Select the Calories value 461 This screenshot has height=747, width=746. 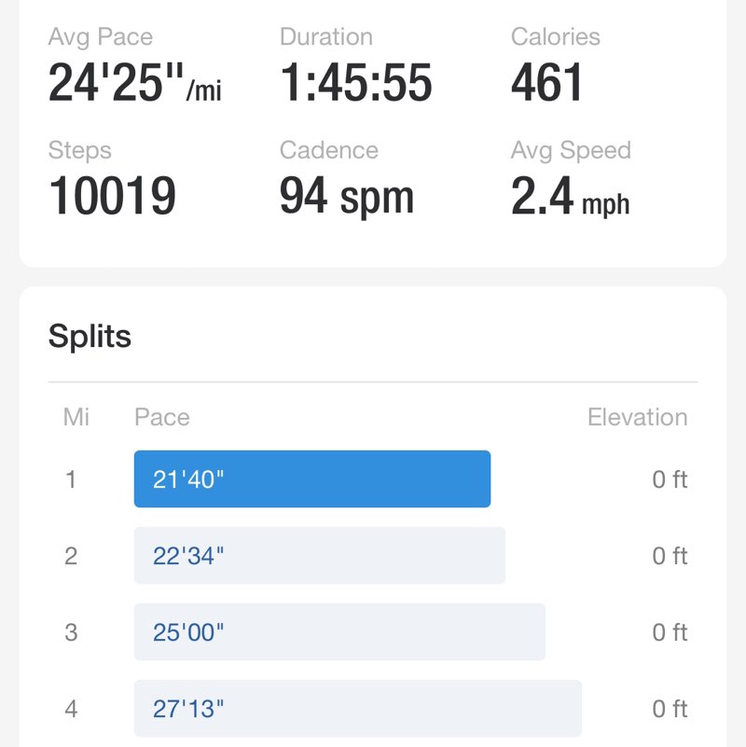click(546, 84)
